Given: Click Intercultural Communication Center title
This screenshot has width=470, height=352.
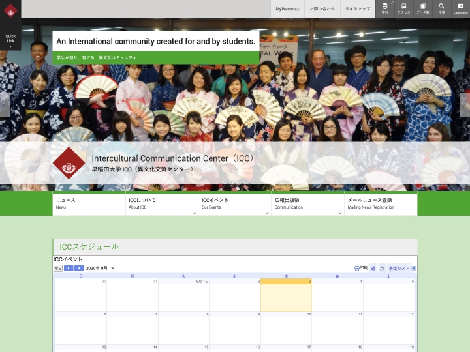Looking at the screenshot, I should point(172,158).
